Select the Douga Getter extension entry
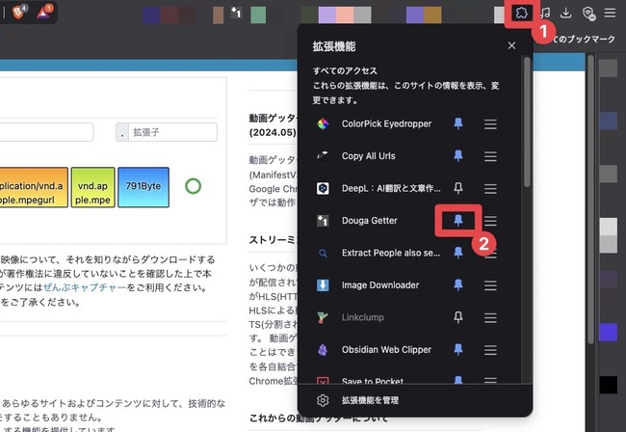 tap(369, 221)
